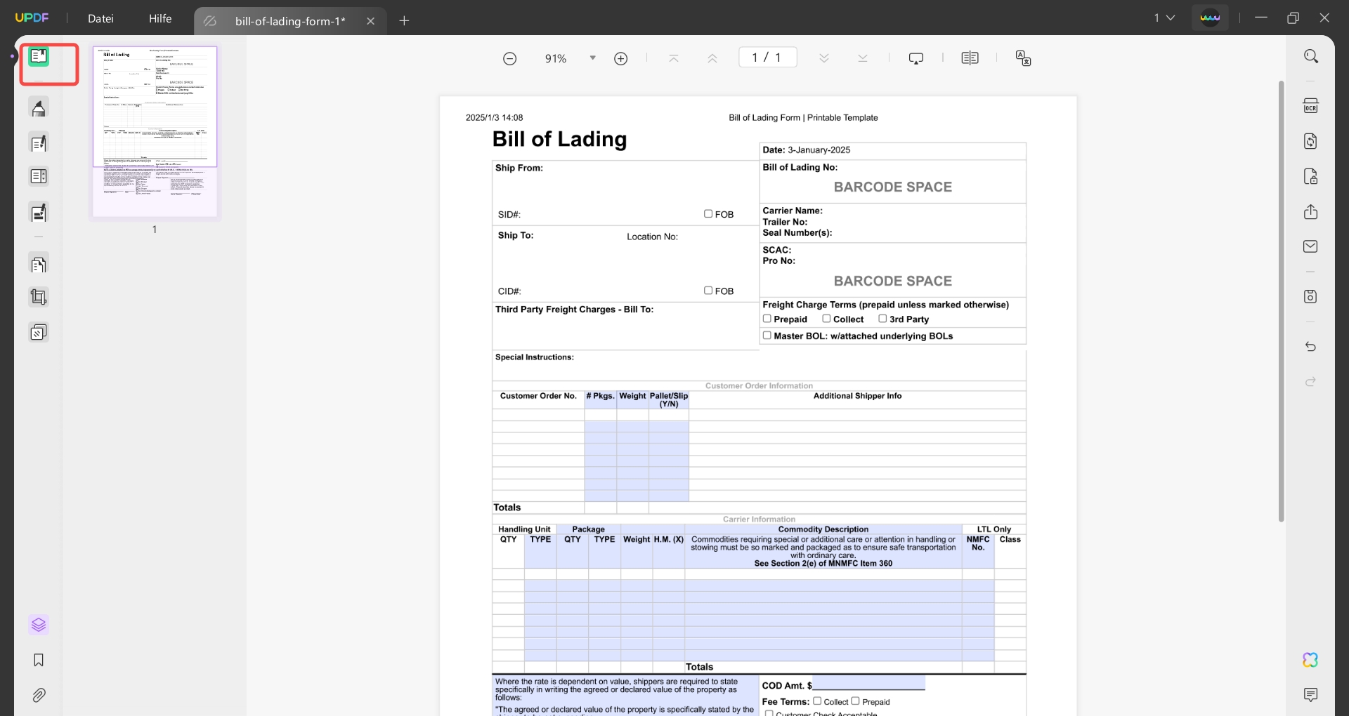
Task: Check the FOB box next to CID#
Action: [708, 291]
